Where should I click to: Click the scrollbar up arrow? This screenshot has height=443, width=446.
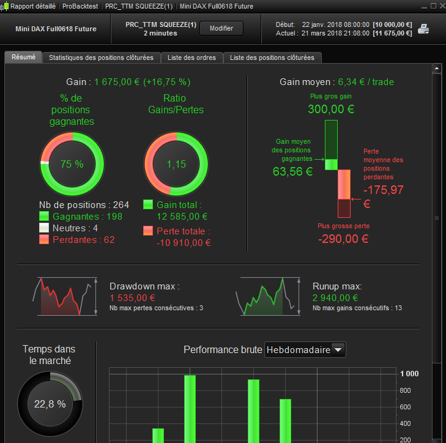pyautogui.click(x=437, y=69)
